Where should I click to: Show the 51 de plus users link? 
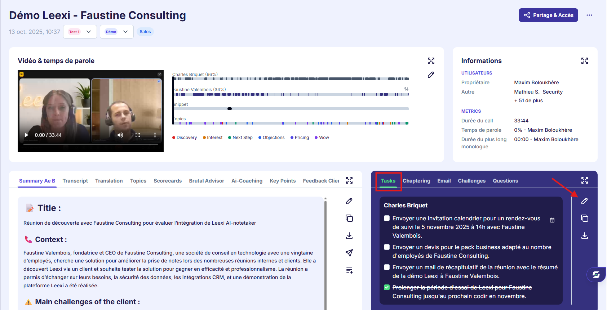tap(528, 100)
